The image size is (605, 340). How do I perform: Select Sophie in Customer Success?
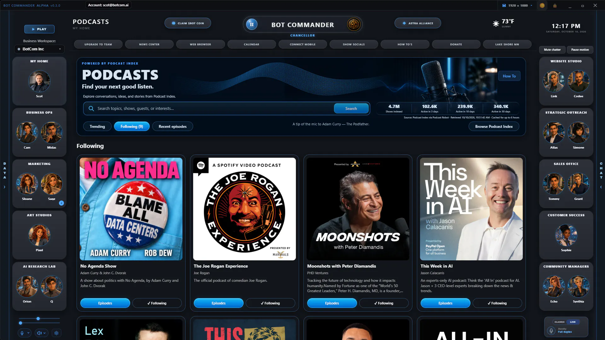tap(566, 235)
